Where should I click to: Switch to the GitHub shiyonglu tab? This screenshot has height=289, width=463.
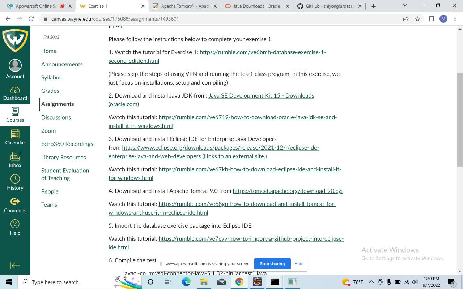click(x=330, y=6)
